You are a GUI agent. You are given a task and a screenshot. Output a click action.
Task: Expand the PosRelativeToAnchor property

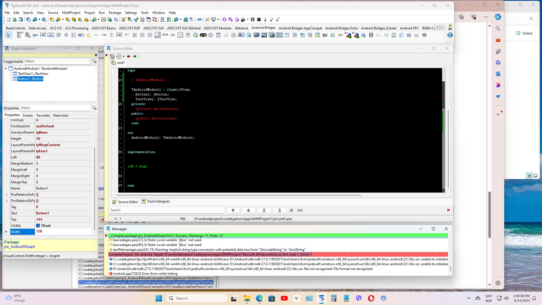pos(7,195)
